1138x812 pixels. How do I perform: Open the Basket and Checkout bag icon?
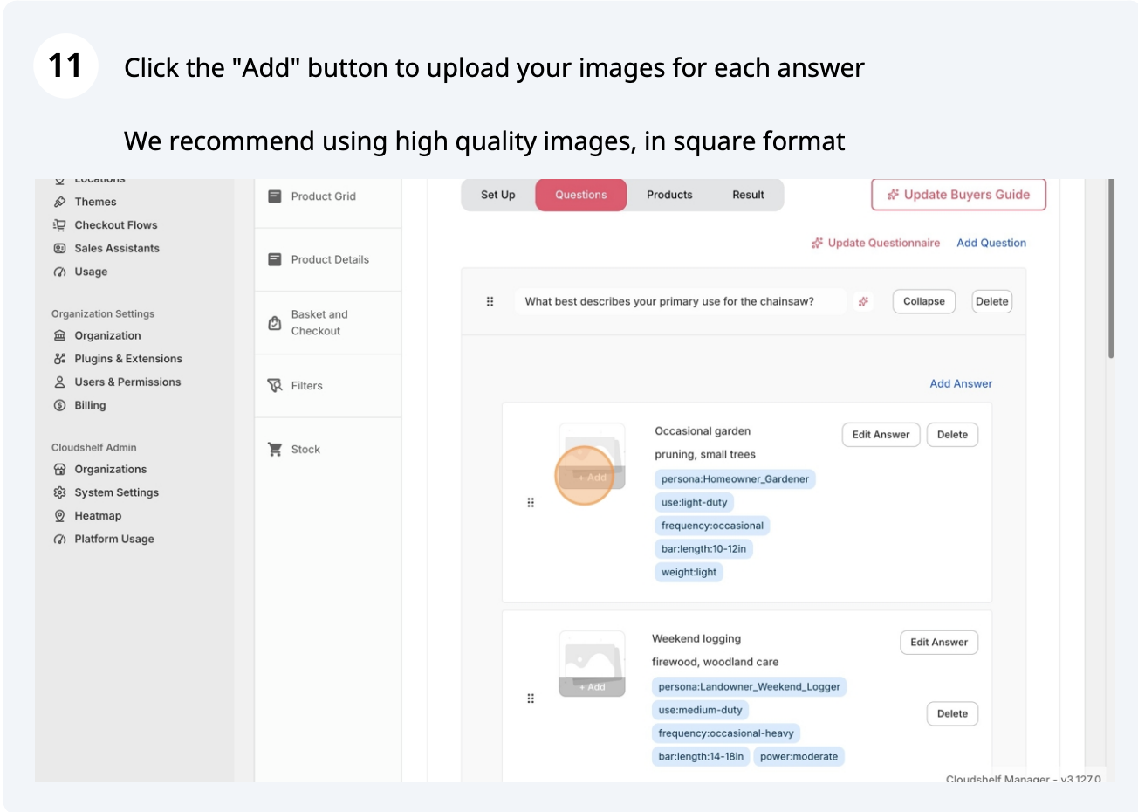pos(275,323)
